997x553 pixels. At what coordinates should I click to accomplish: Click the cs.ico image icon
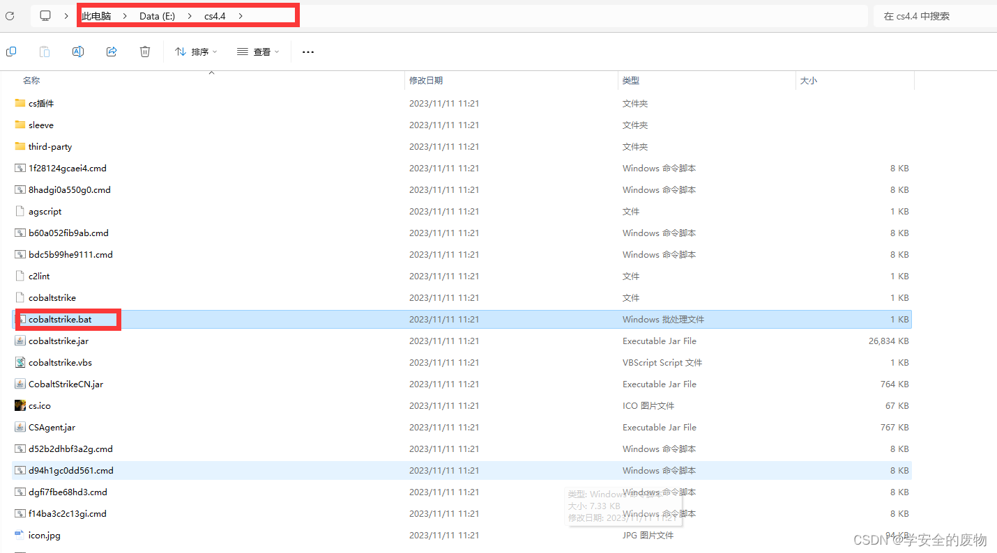(x=20, y=405)
